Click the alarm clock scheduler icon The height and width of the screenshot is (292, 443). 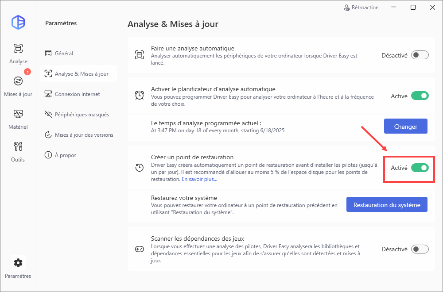(139, 96)
